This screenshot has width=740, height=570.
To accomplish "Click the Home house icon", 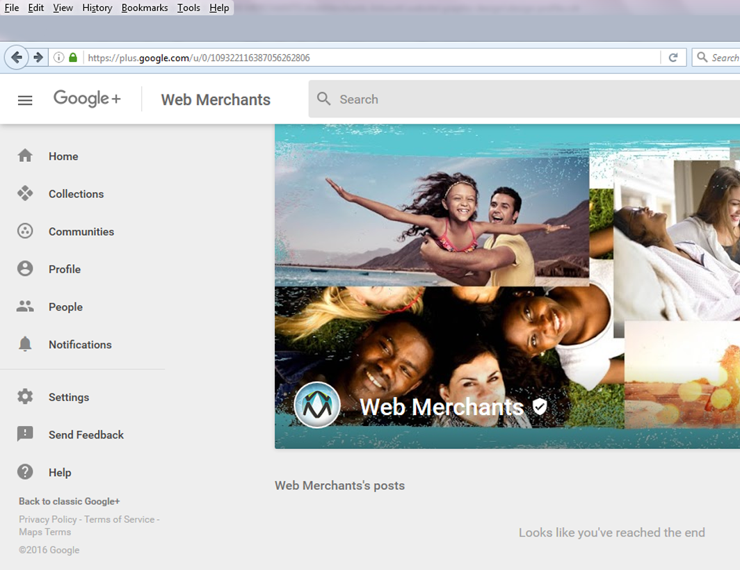I will [25, 156].
